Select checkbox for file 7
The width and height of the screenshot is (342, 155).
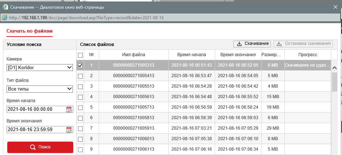tap(81, 129)
